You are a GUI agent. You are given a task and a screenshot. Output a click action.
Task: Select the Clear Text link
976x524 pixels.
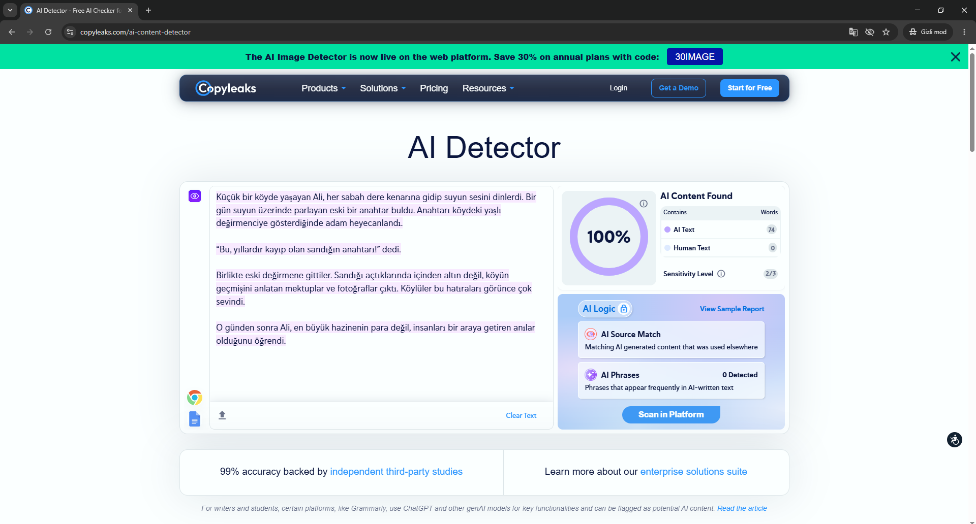coord(521,415)
